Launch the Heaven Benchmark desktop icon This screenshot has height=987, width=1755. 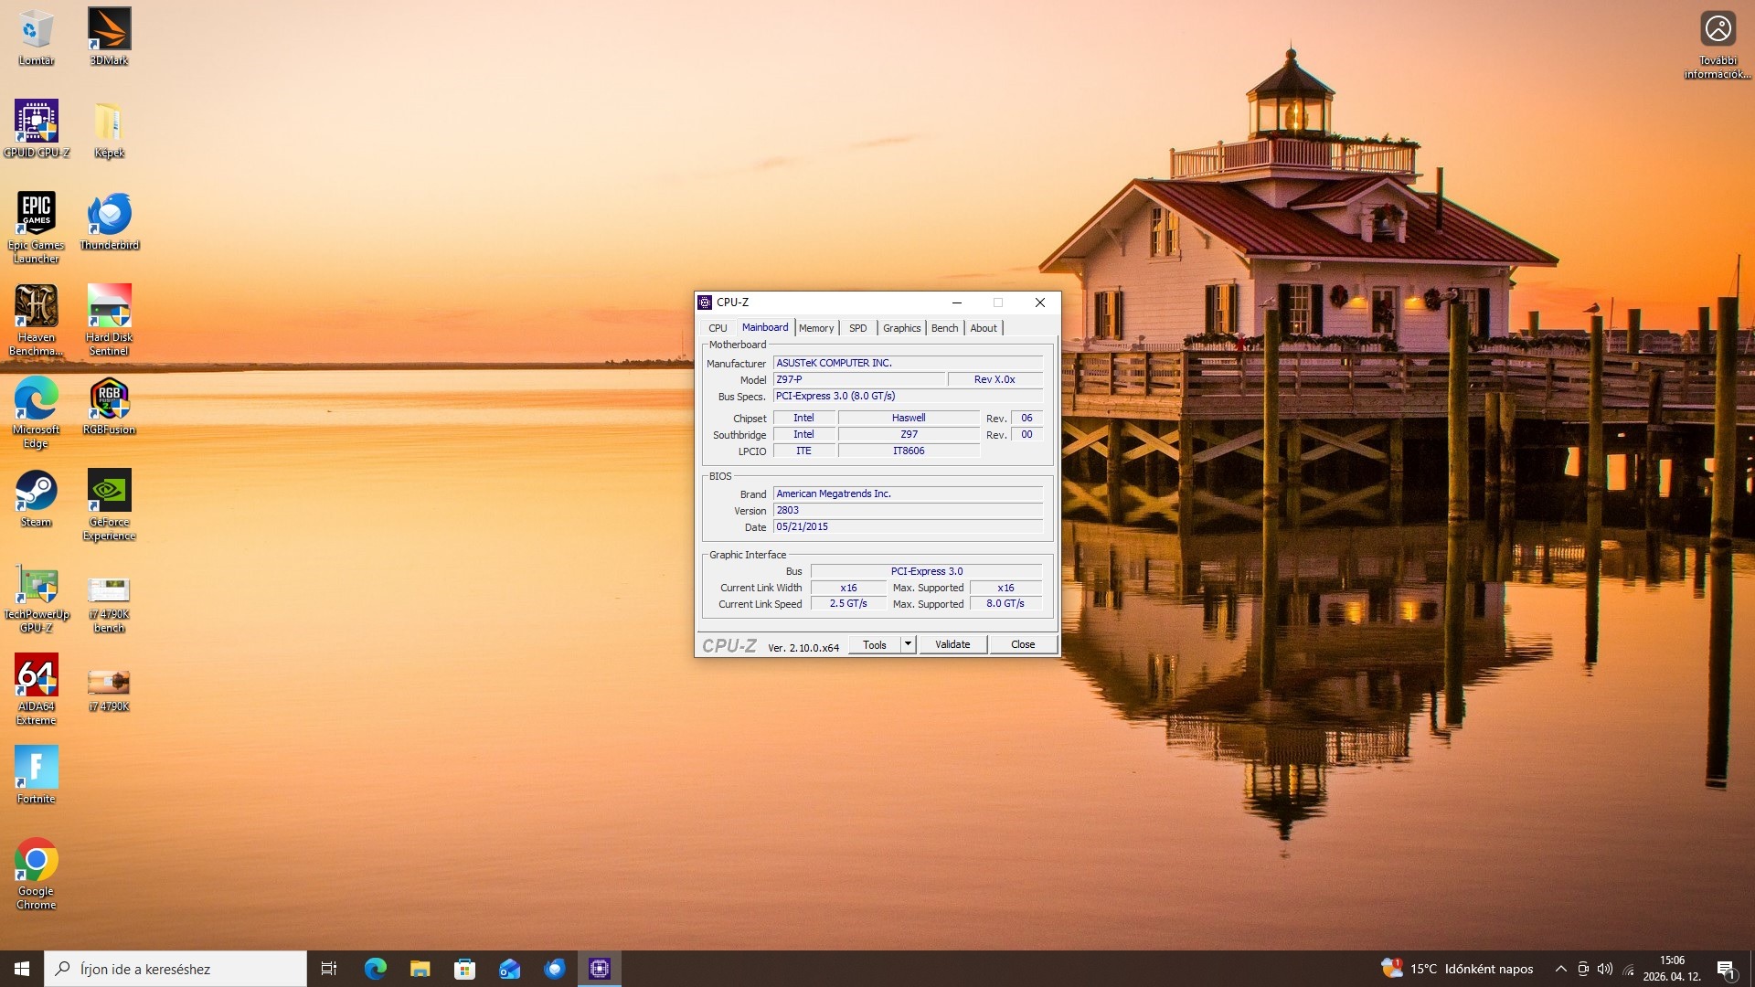pos(37,306)
